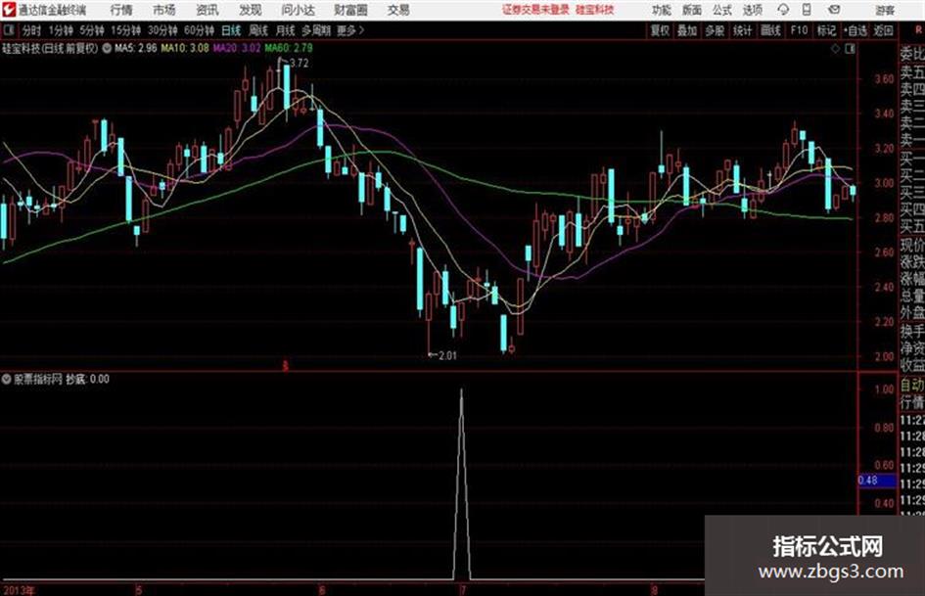Click the 自动 label in the side panel

point(912,386)
